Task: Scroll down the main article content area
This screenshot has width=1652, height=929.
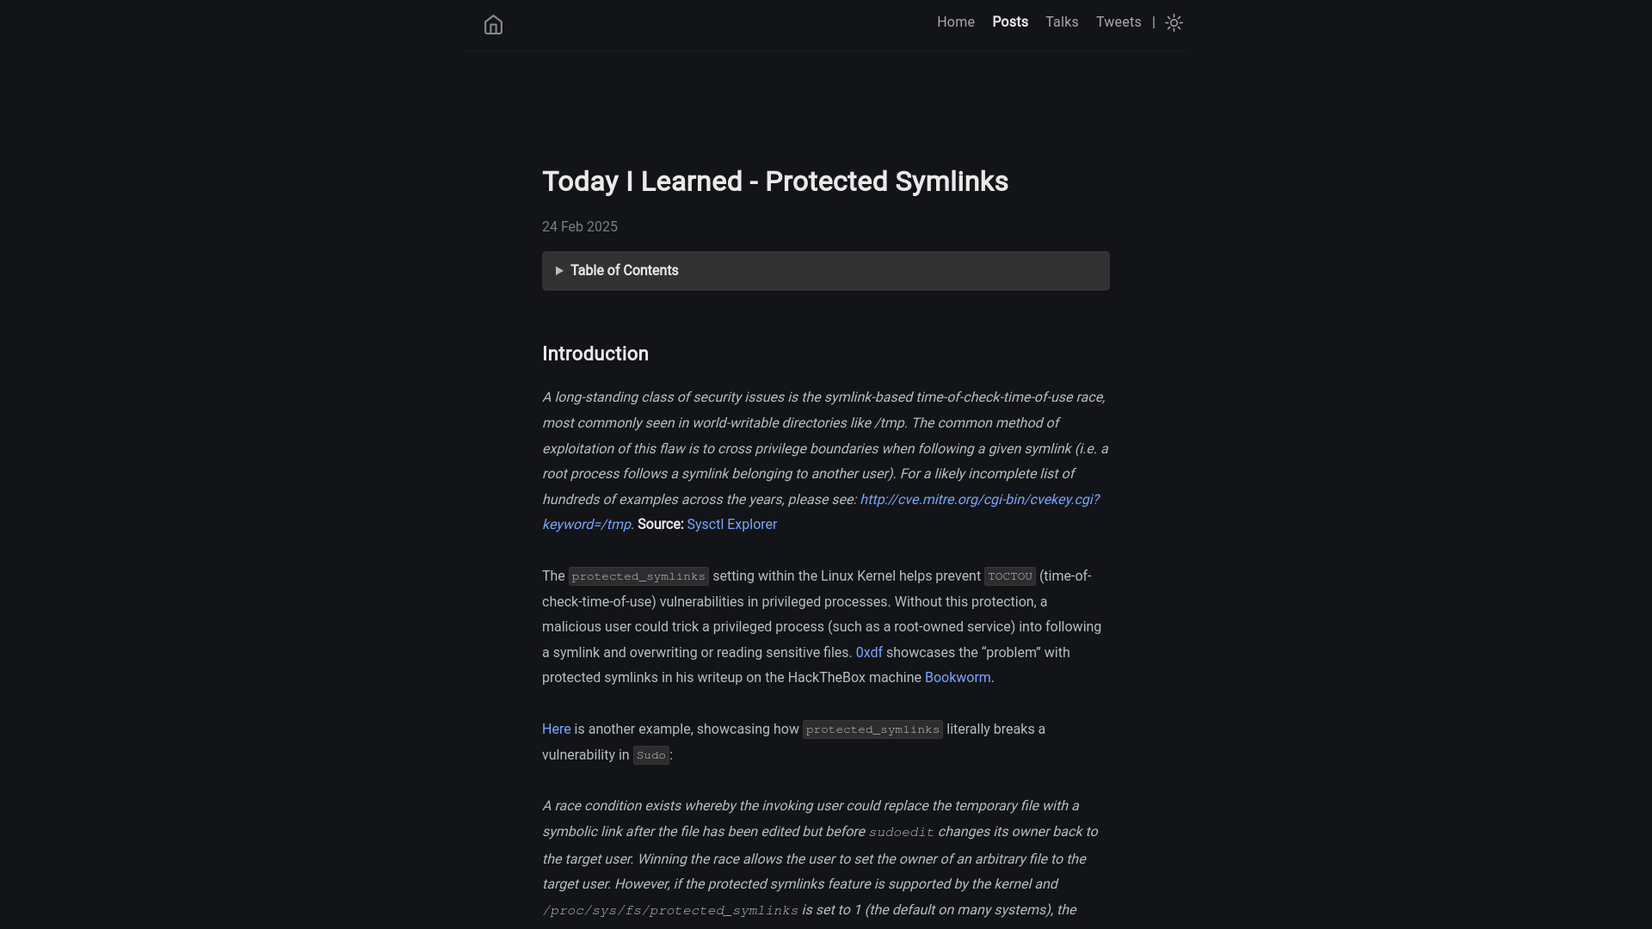Action: click(x=826, y=567)
